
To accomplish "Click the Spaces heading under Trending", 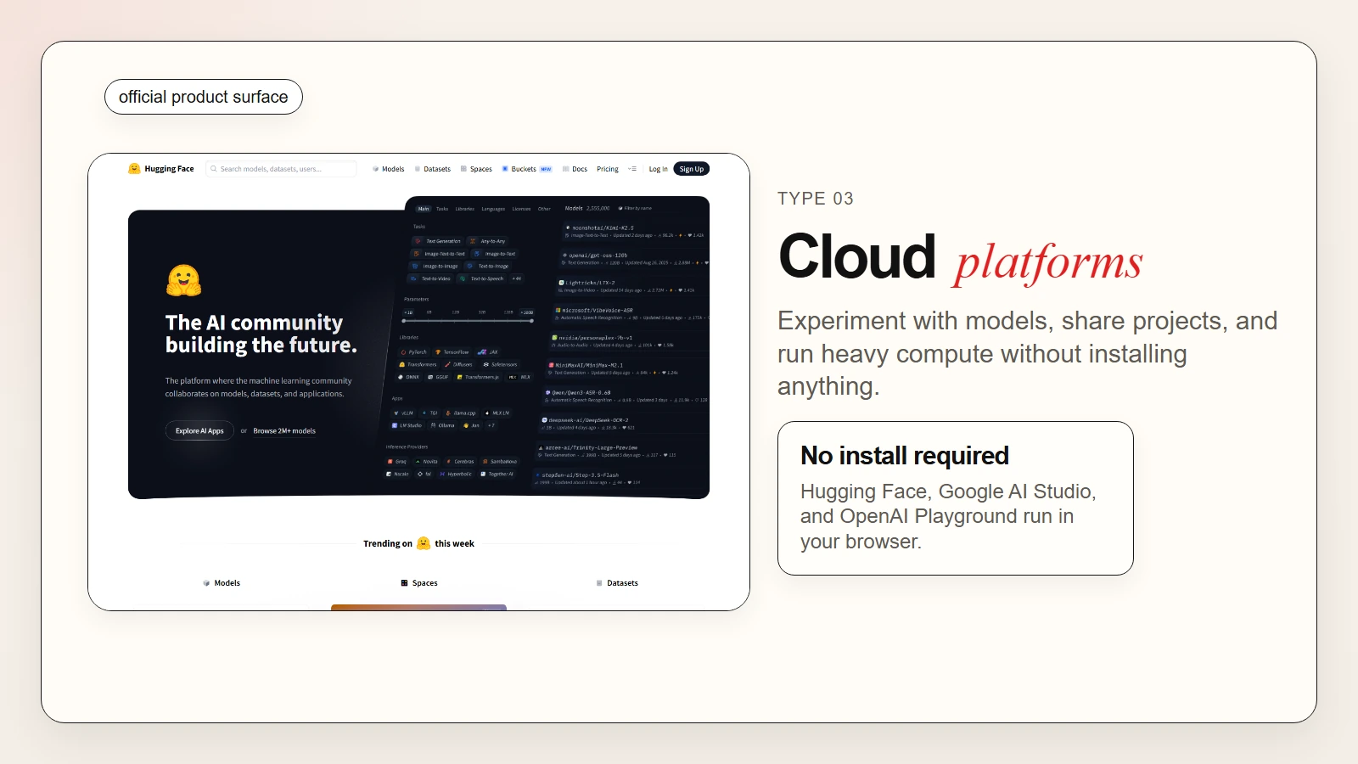I will pos(419,583).
